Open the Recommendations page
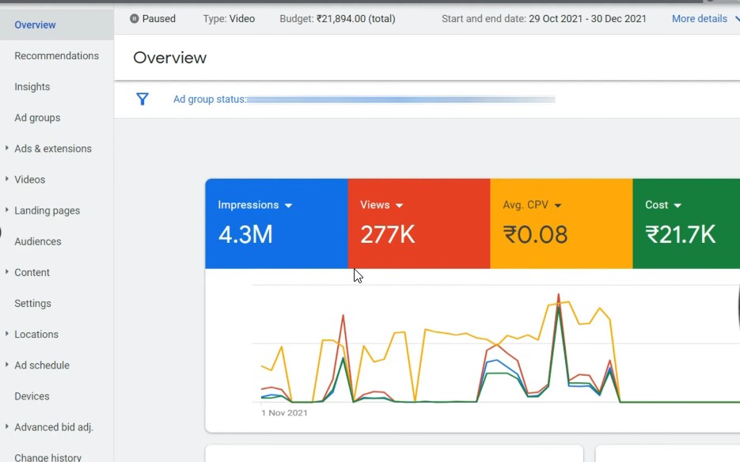This screenshot has width=740, height=462. [56, 55]
